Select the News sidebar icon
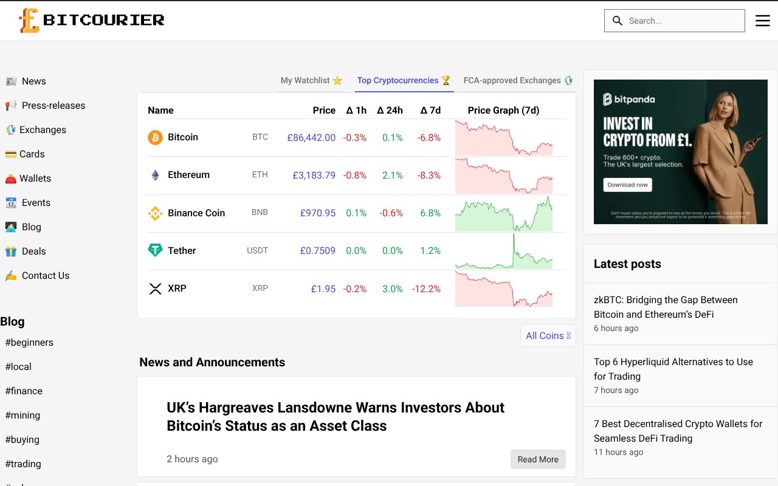Screen dimensions: 778x486 tap(11, 81)
